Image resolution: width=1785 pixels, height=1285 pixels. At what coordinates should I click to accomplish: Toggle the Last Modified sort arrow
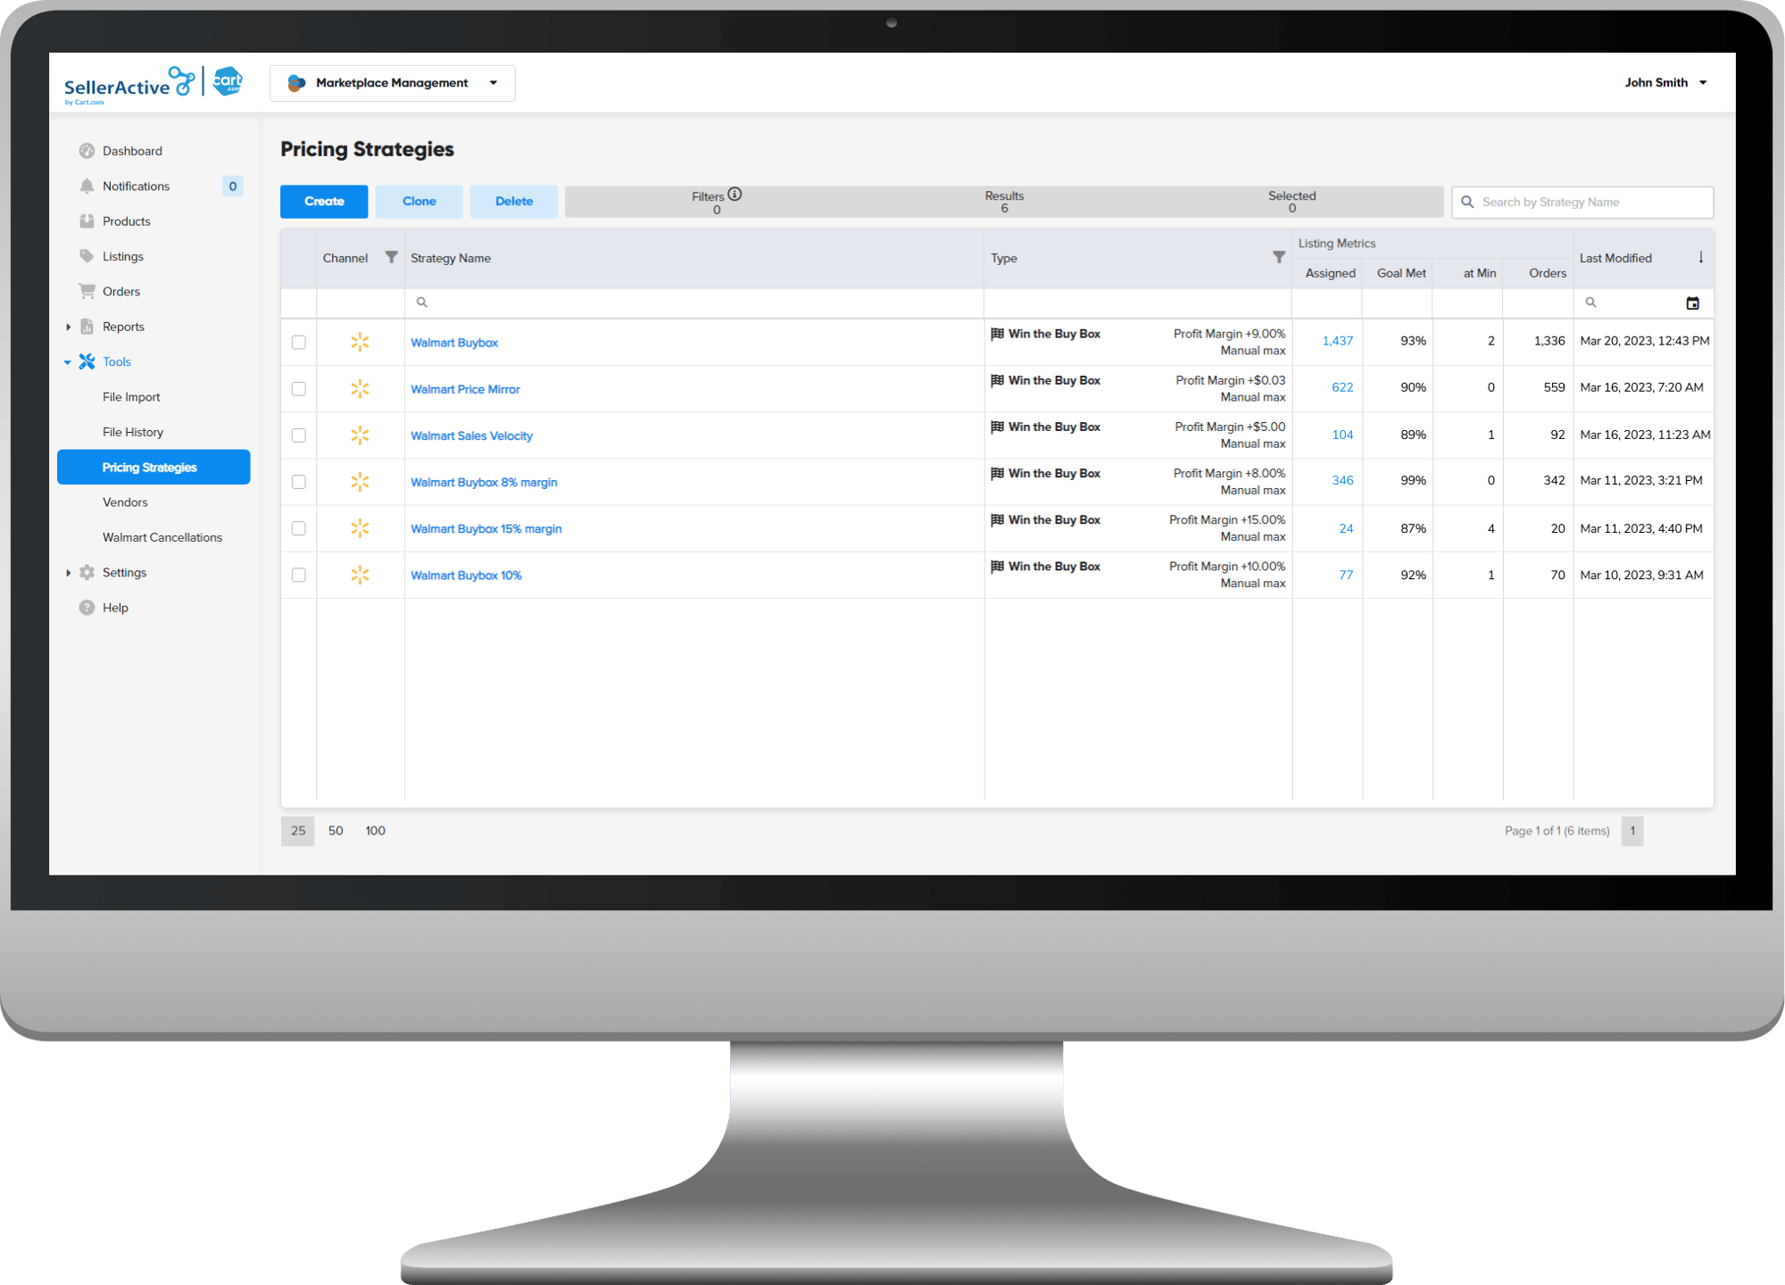[x=1701, y=257]
